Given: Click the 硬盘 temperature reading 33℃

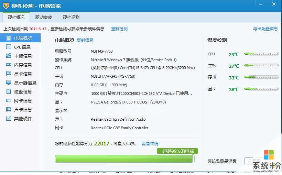Looking at the screenshot, I should 234,78.
